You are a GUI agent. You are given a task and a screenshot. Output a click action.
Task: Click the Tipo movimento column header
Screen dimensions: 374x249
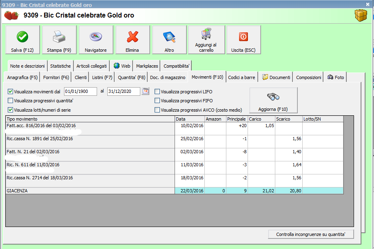coord(90,119)
